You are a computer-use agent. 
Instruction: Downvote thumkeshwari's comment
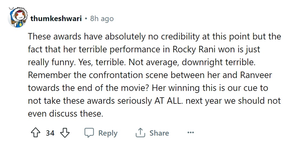65,133
